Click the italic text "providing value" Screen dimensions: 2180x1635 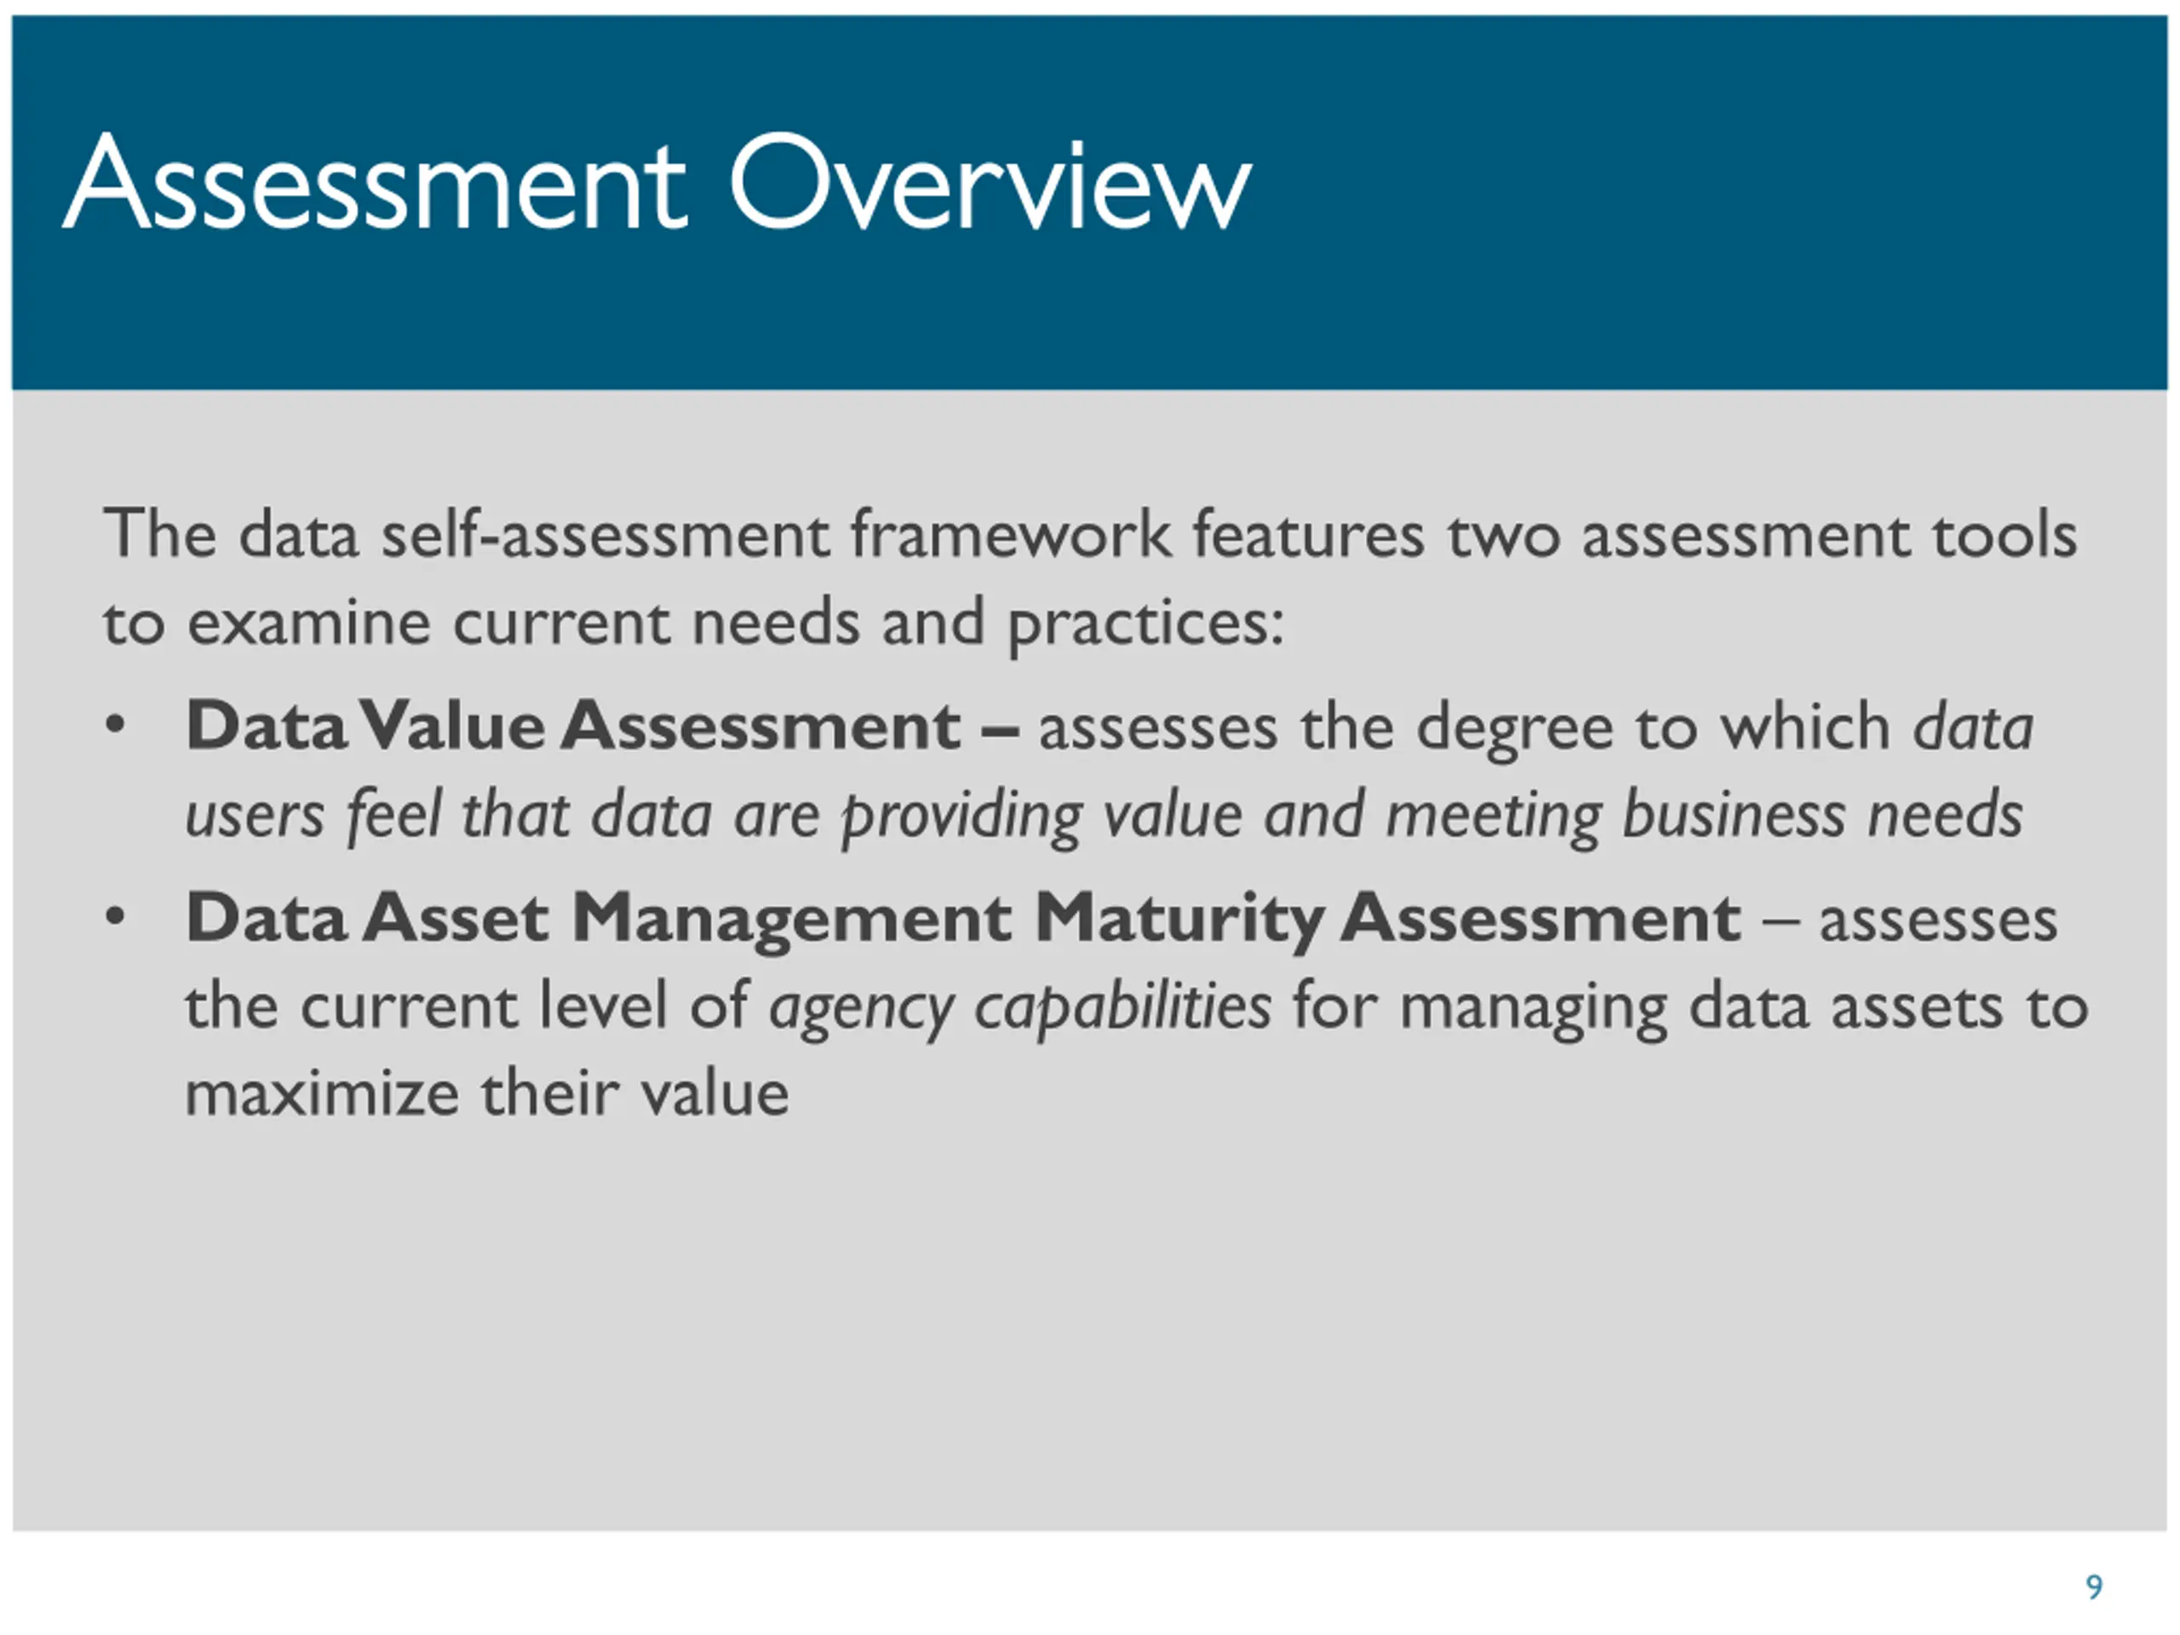point(1041,815)
